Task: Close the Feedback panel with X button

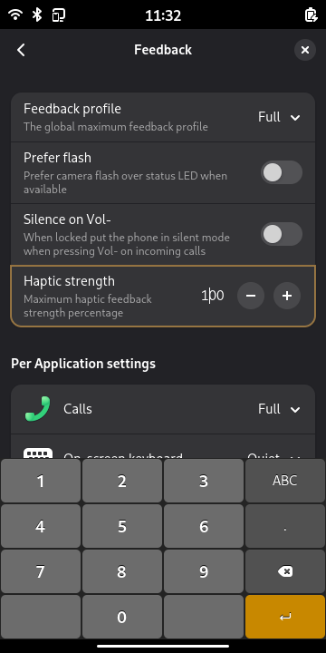Action: pyautogui.click(x=305, y=50)
